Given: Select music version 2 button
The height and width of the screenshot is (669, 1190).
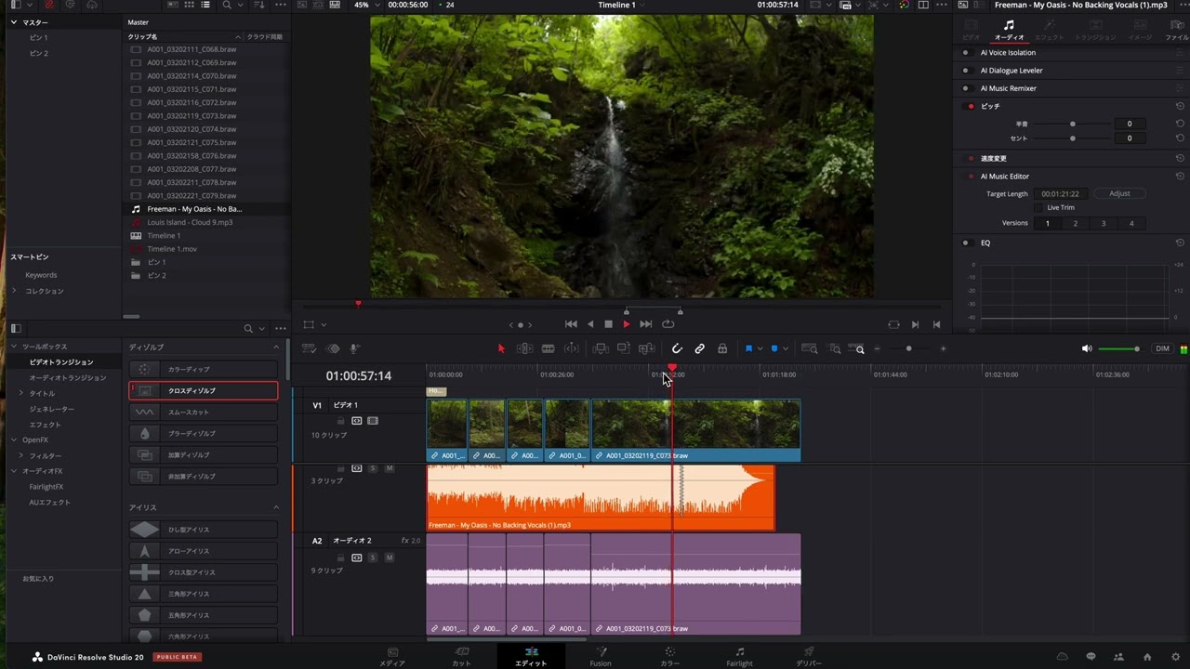Looking at the screenshot, I should click(1076, 223).
